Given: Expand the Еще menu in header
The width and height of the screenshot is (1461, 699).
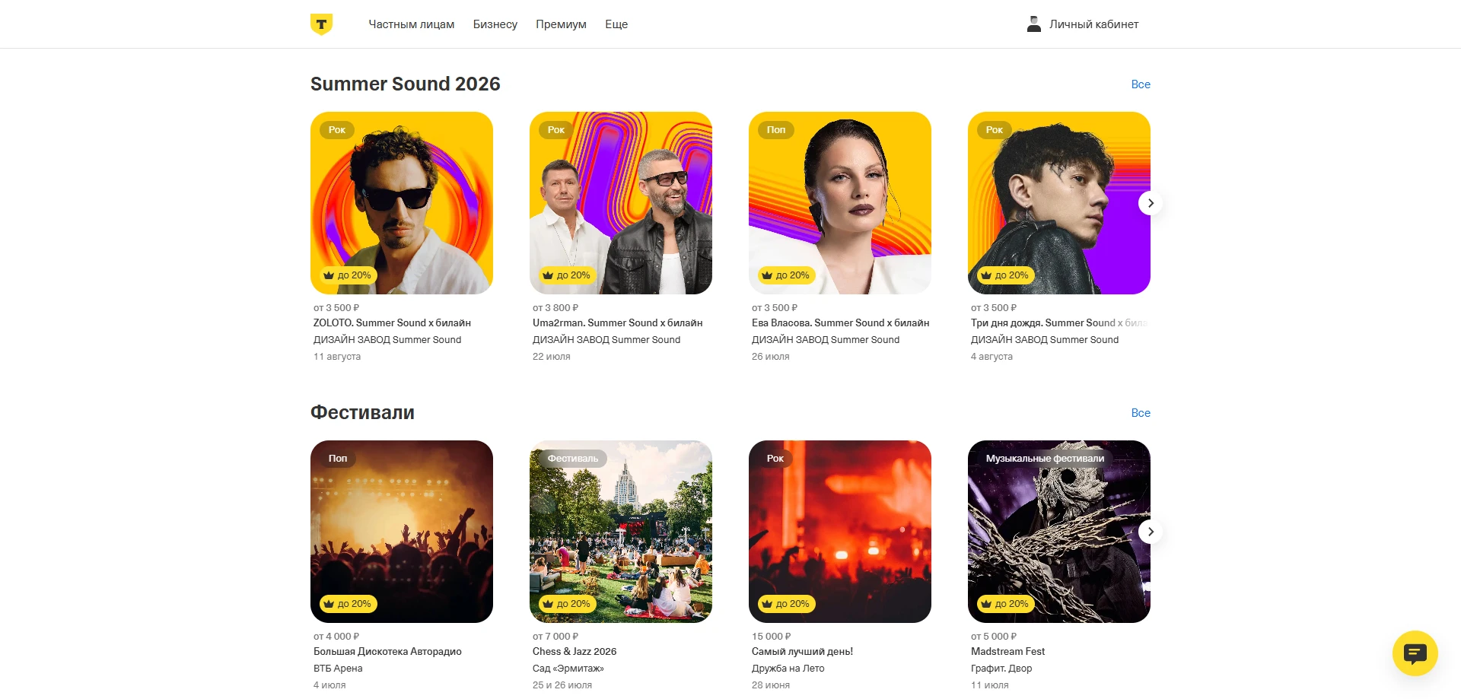Looking at the screenshot, I should (x=616, y=24).
